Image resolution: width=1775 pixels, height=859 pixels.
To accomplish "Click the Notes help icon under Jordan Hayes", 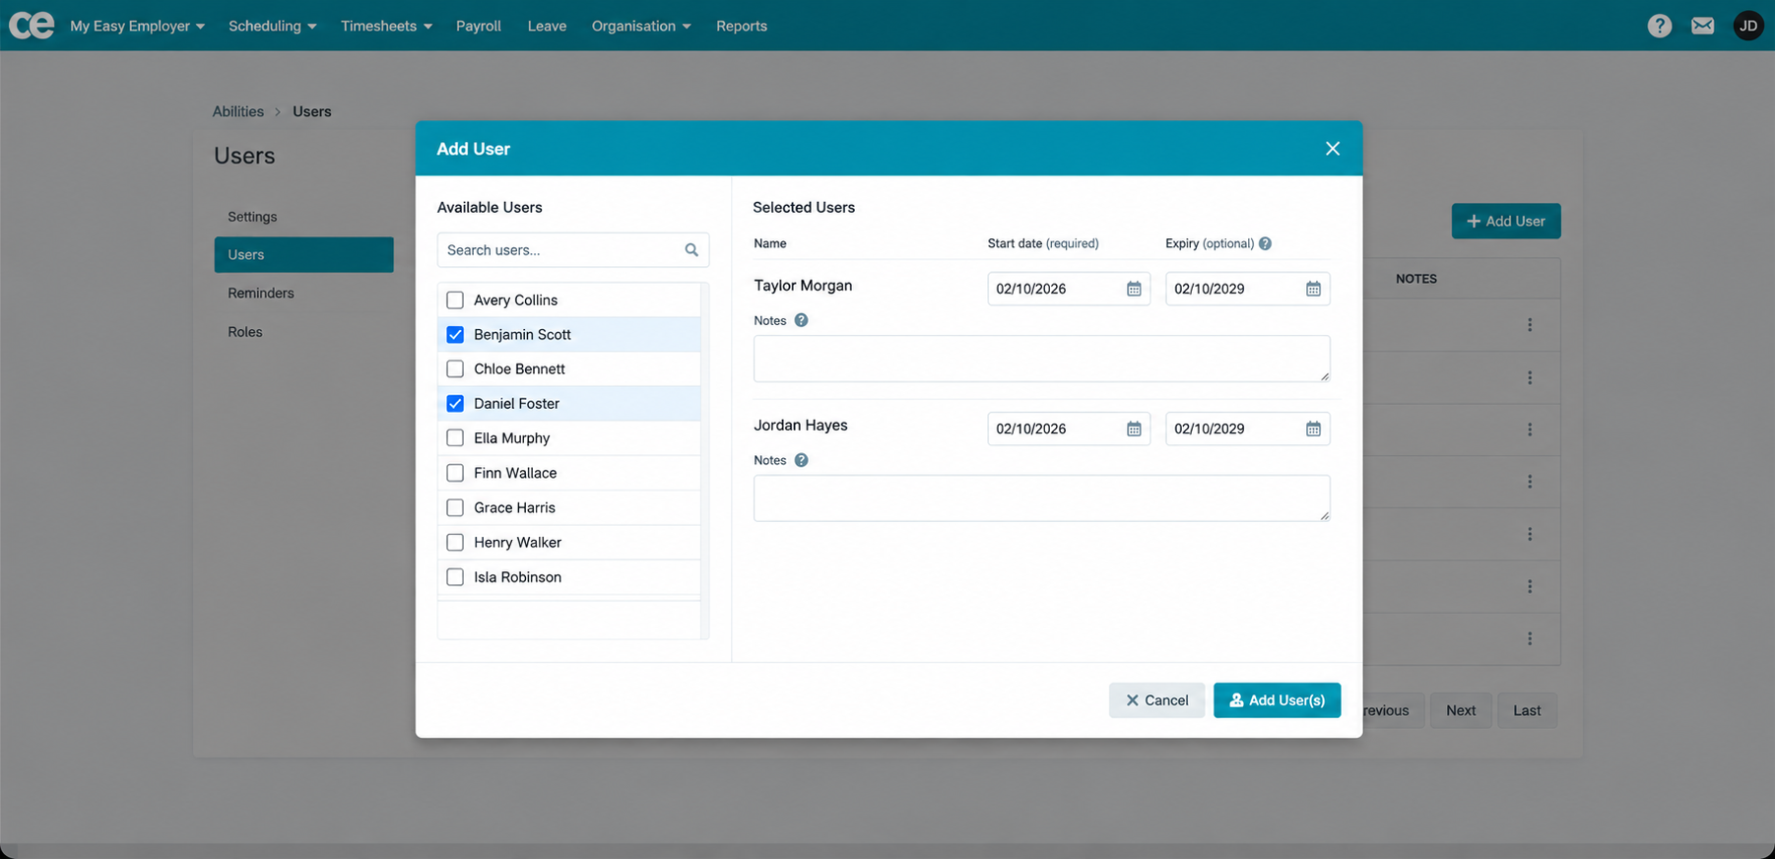I will [x=801, y=460].
